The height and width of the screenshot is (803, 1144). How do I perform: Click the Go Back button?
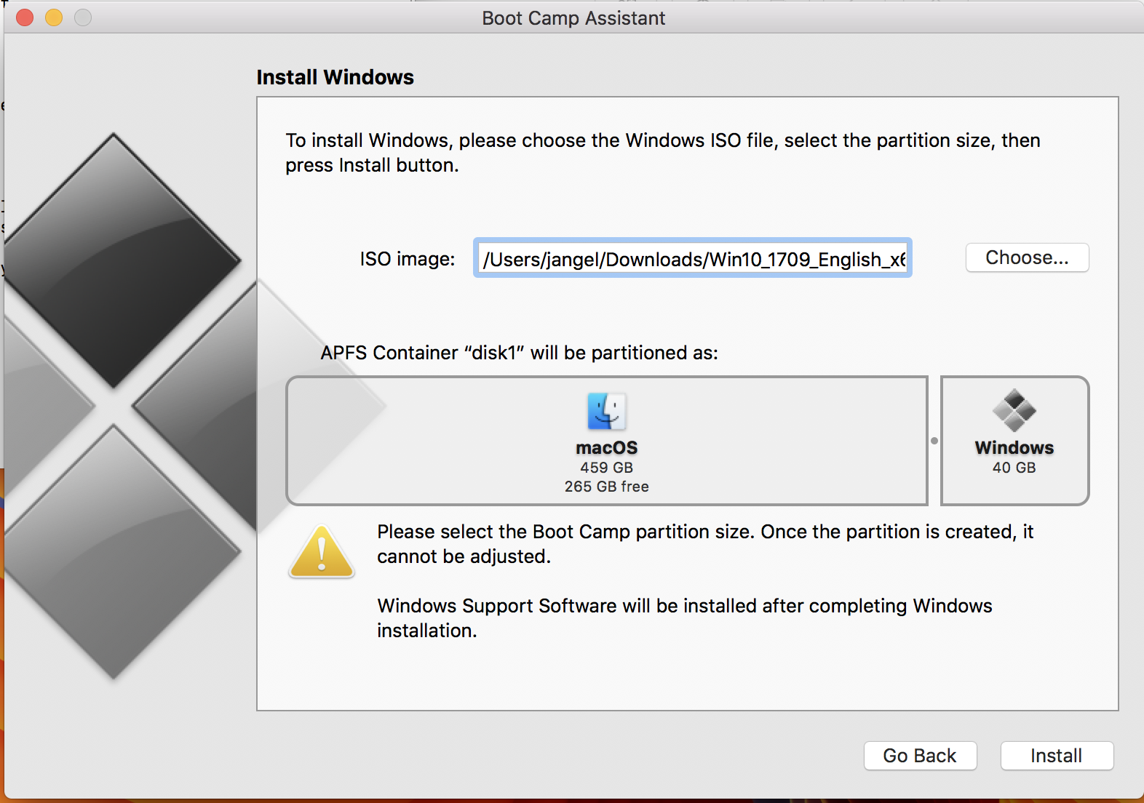tap(920, 756)
